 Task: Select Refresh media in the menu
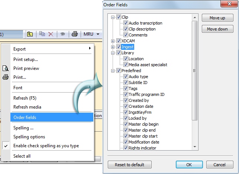click(x=52, y=107)
